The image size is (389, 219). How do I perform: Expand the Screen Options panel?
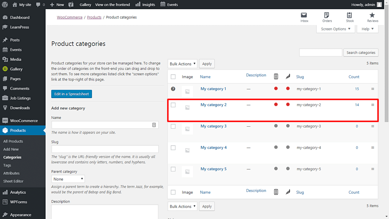(335, 29)
